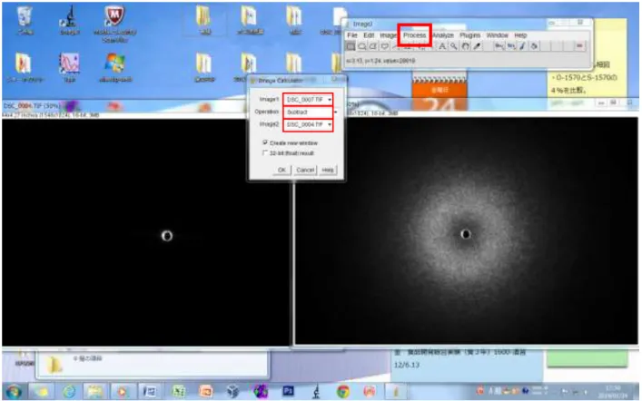Open Google Chrome from the taskbar
642x401 pixels.
pos(343,393)
